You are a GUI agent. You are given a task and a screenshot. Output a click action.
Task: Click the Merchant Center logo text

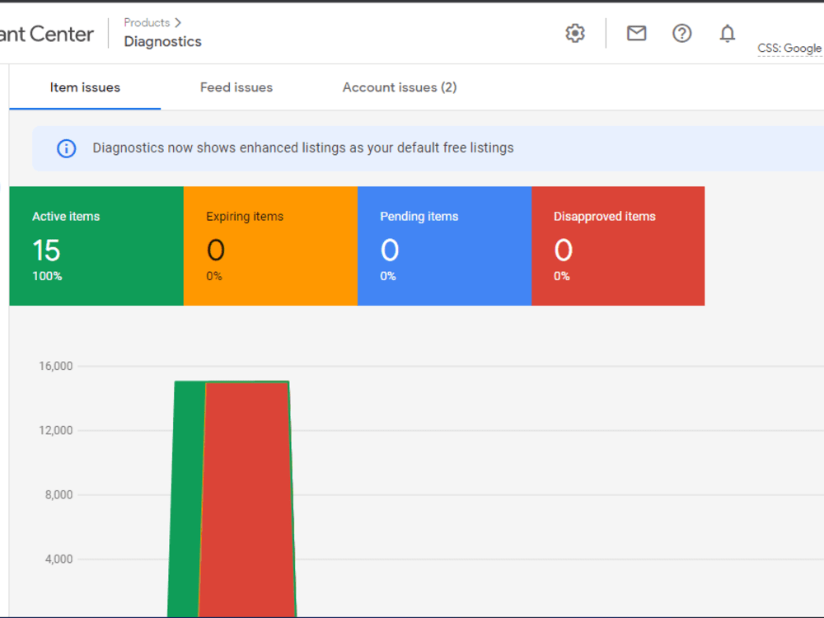[47, 34]
